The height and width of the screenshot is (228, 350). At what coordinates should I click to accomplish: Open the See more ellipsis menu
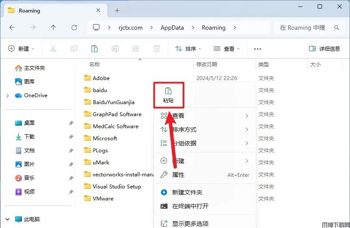[x=258, y=49]
